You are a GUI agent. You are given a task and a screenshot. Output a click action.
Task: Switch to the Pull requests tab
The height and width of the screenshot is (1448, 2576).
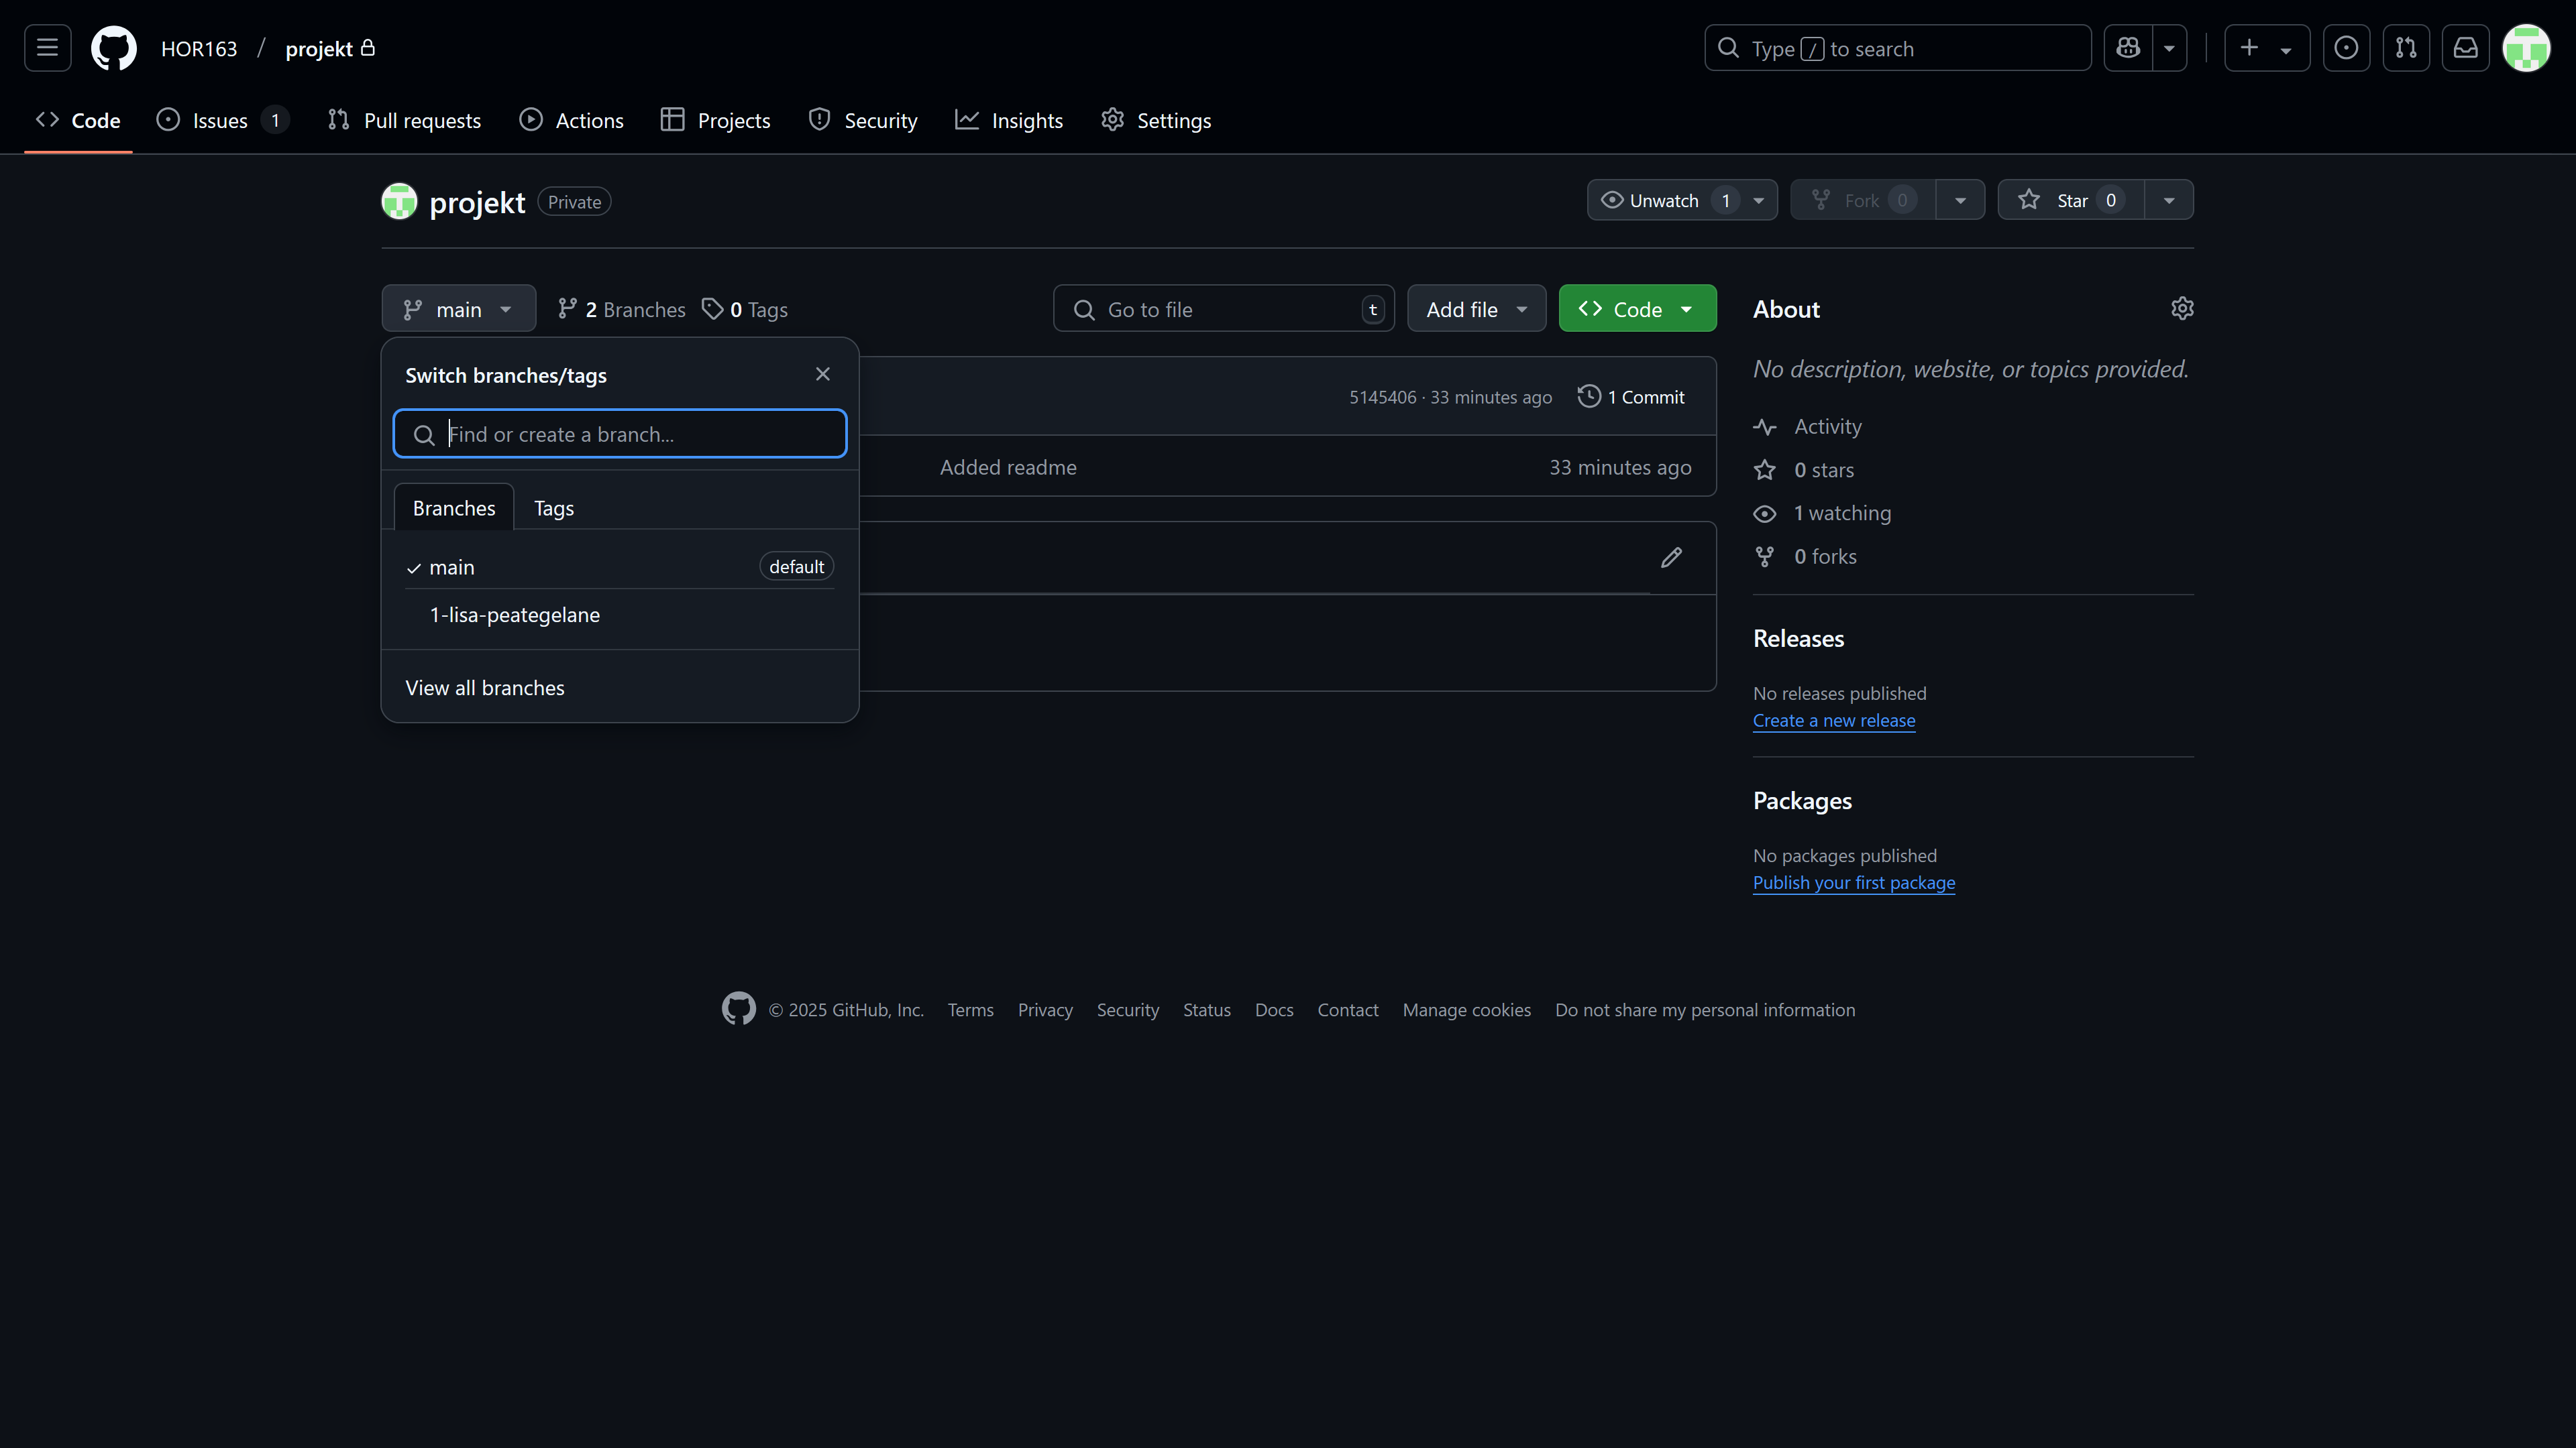pos(404,120)
